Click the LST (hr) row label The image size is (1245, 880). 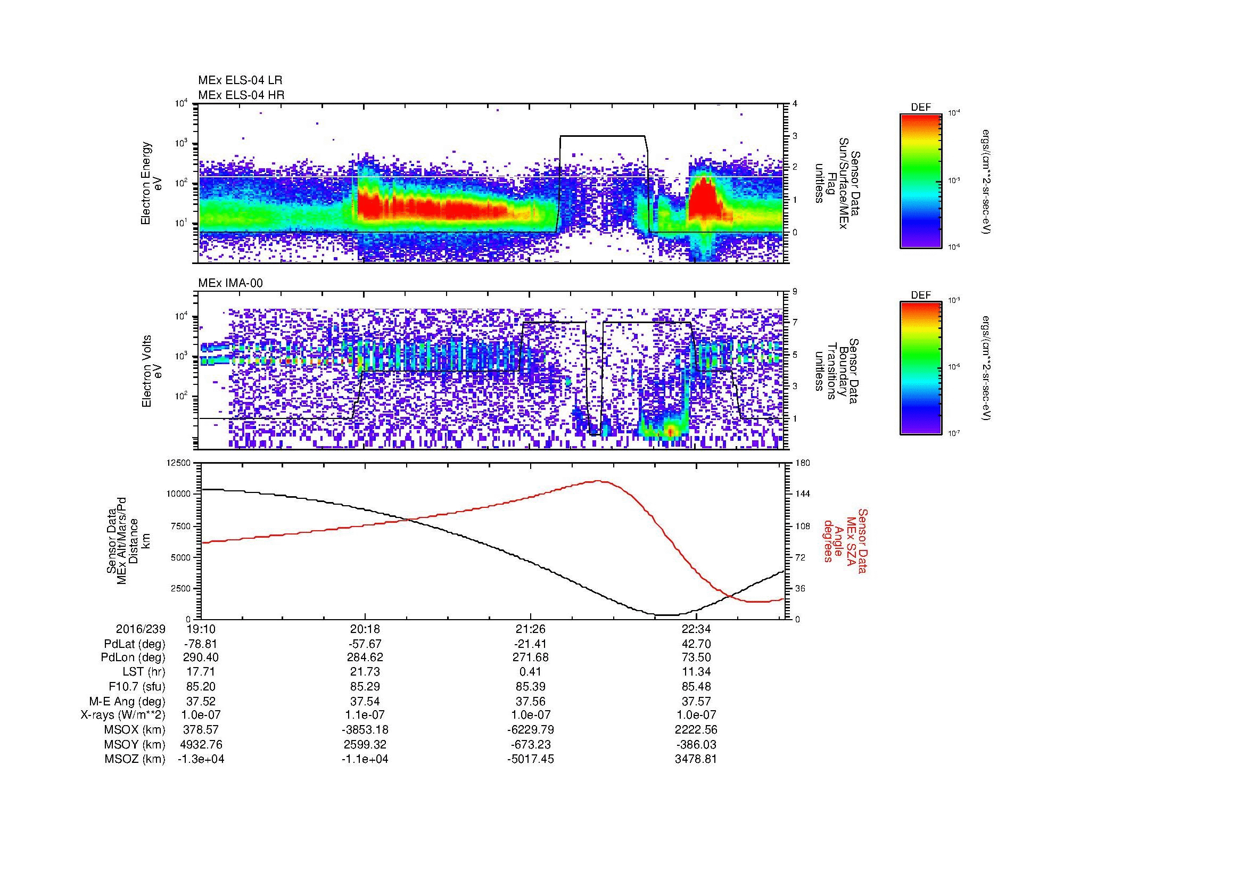[x=144, y=672]
